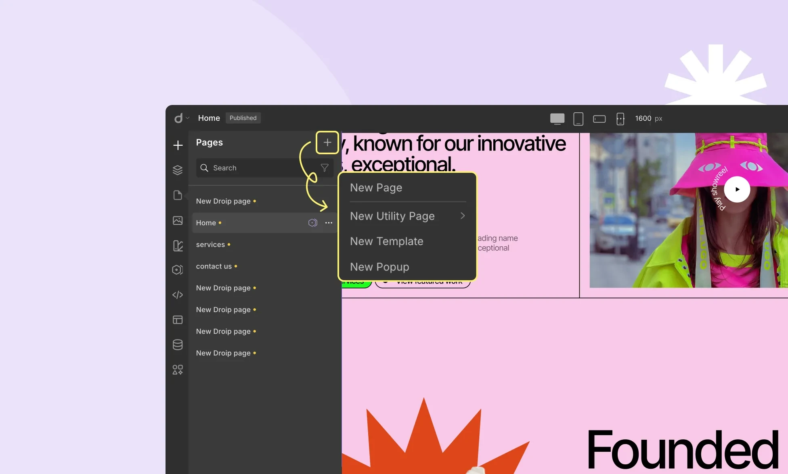Click the Home page settings hexagon icon
This screenshot has height=474, width=788.
click(312, 223)
